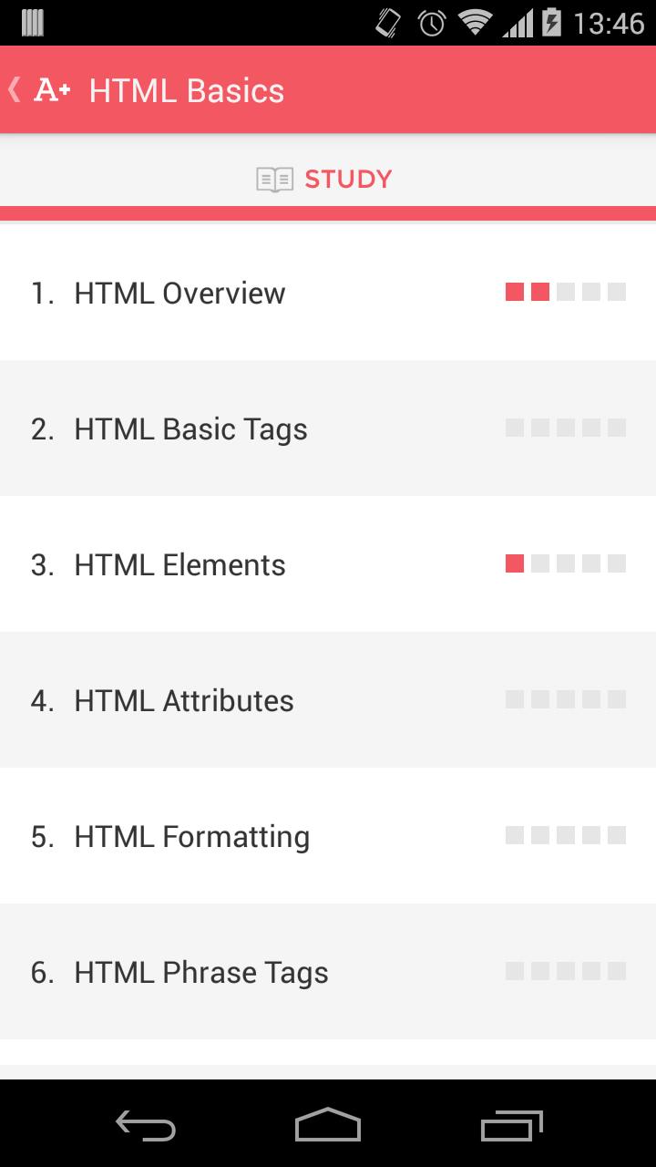Tap the HTML Basics header title

(x=187, y=90)
